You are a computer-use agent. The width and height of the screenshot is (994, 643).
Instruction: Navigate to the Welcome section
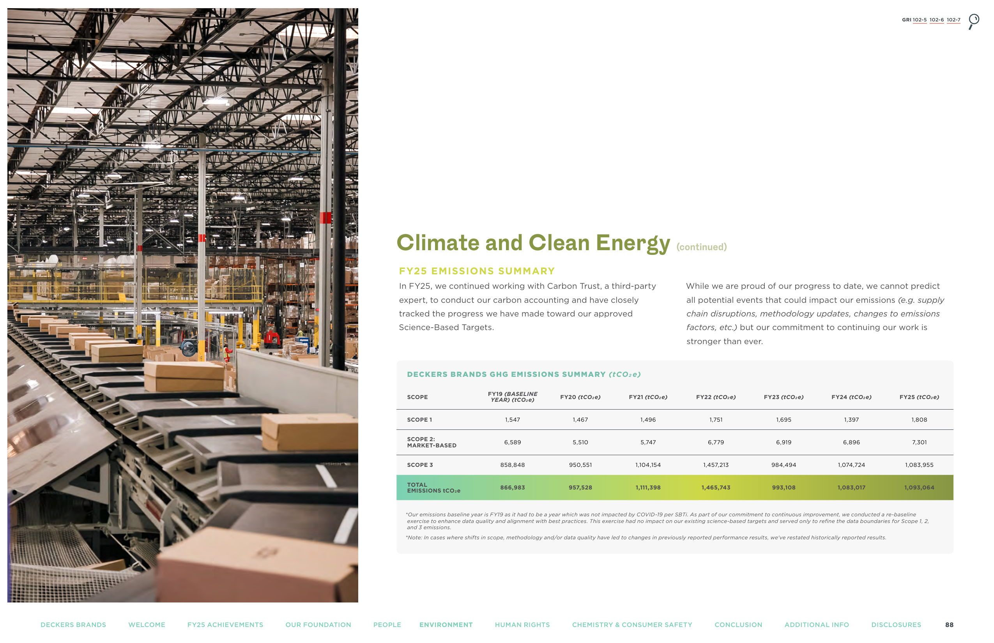147,625
